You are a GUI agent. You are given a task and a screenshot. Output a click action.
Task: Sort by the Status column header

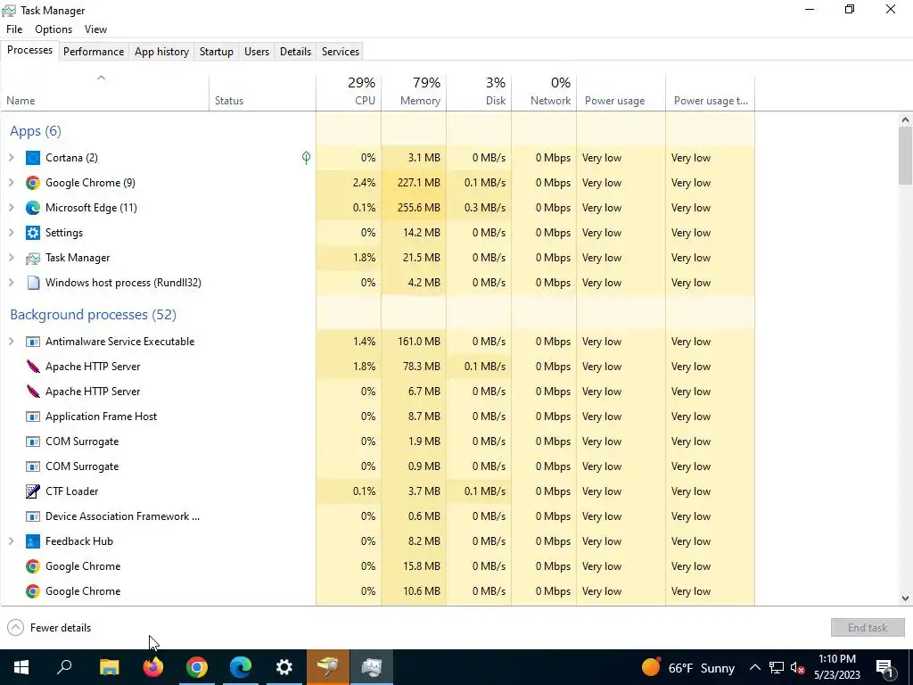point(263,92)
